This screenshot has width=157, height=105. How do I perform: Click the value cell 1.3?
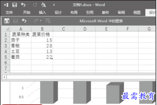(42, 51)
